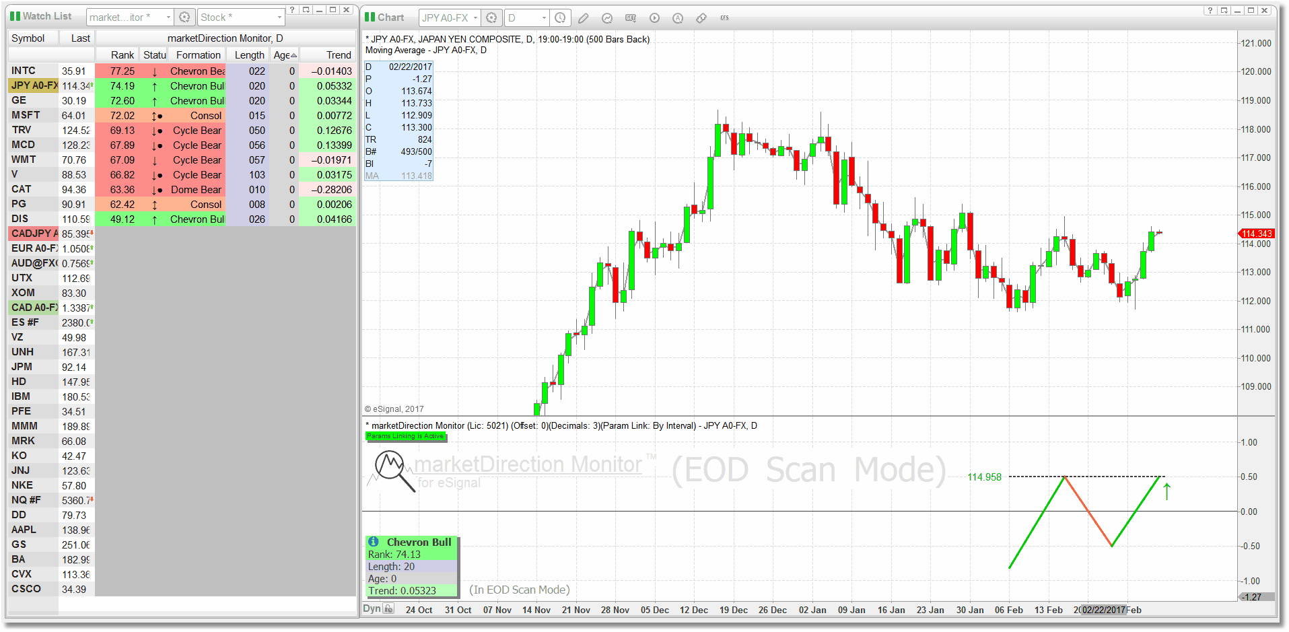
Task: Open help for the Chart window
Action: point(1210,10)
